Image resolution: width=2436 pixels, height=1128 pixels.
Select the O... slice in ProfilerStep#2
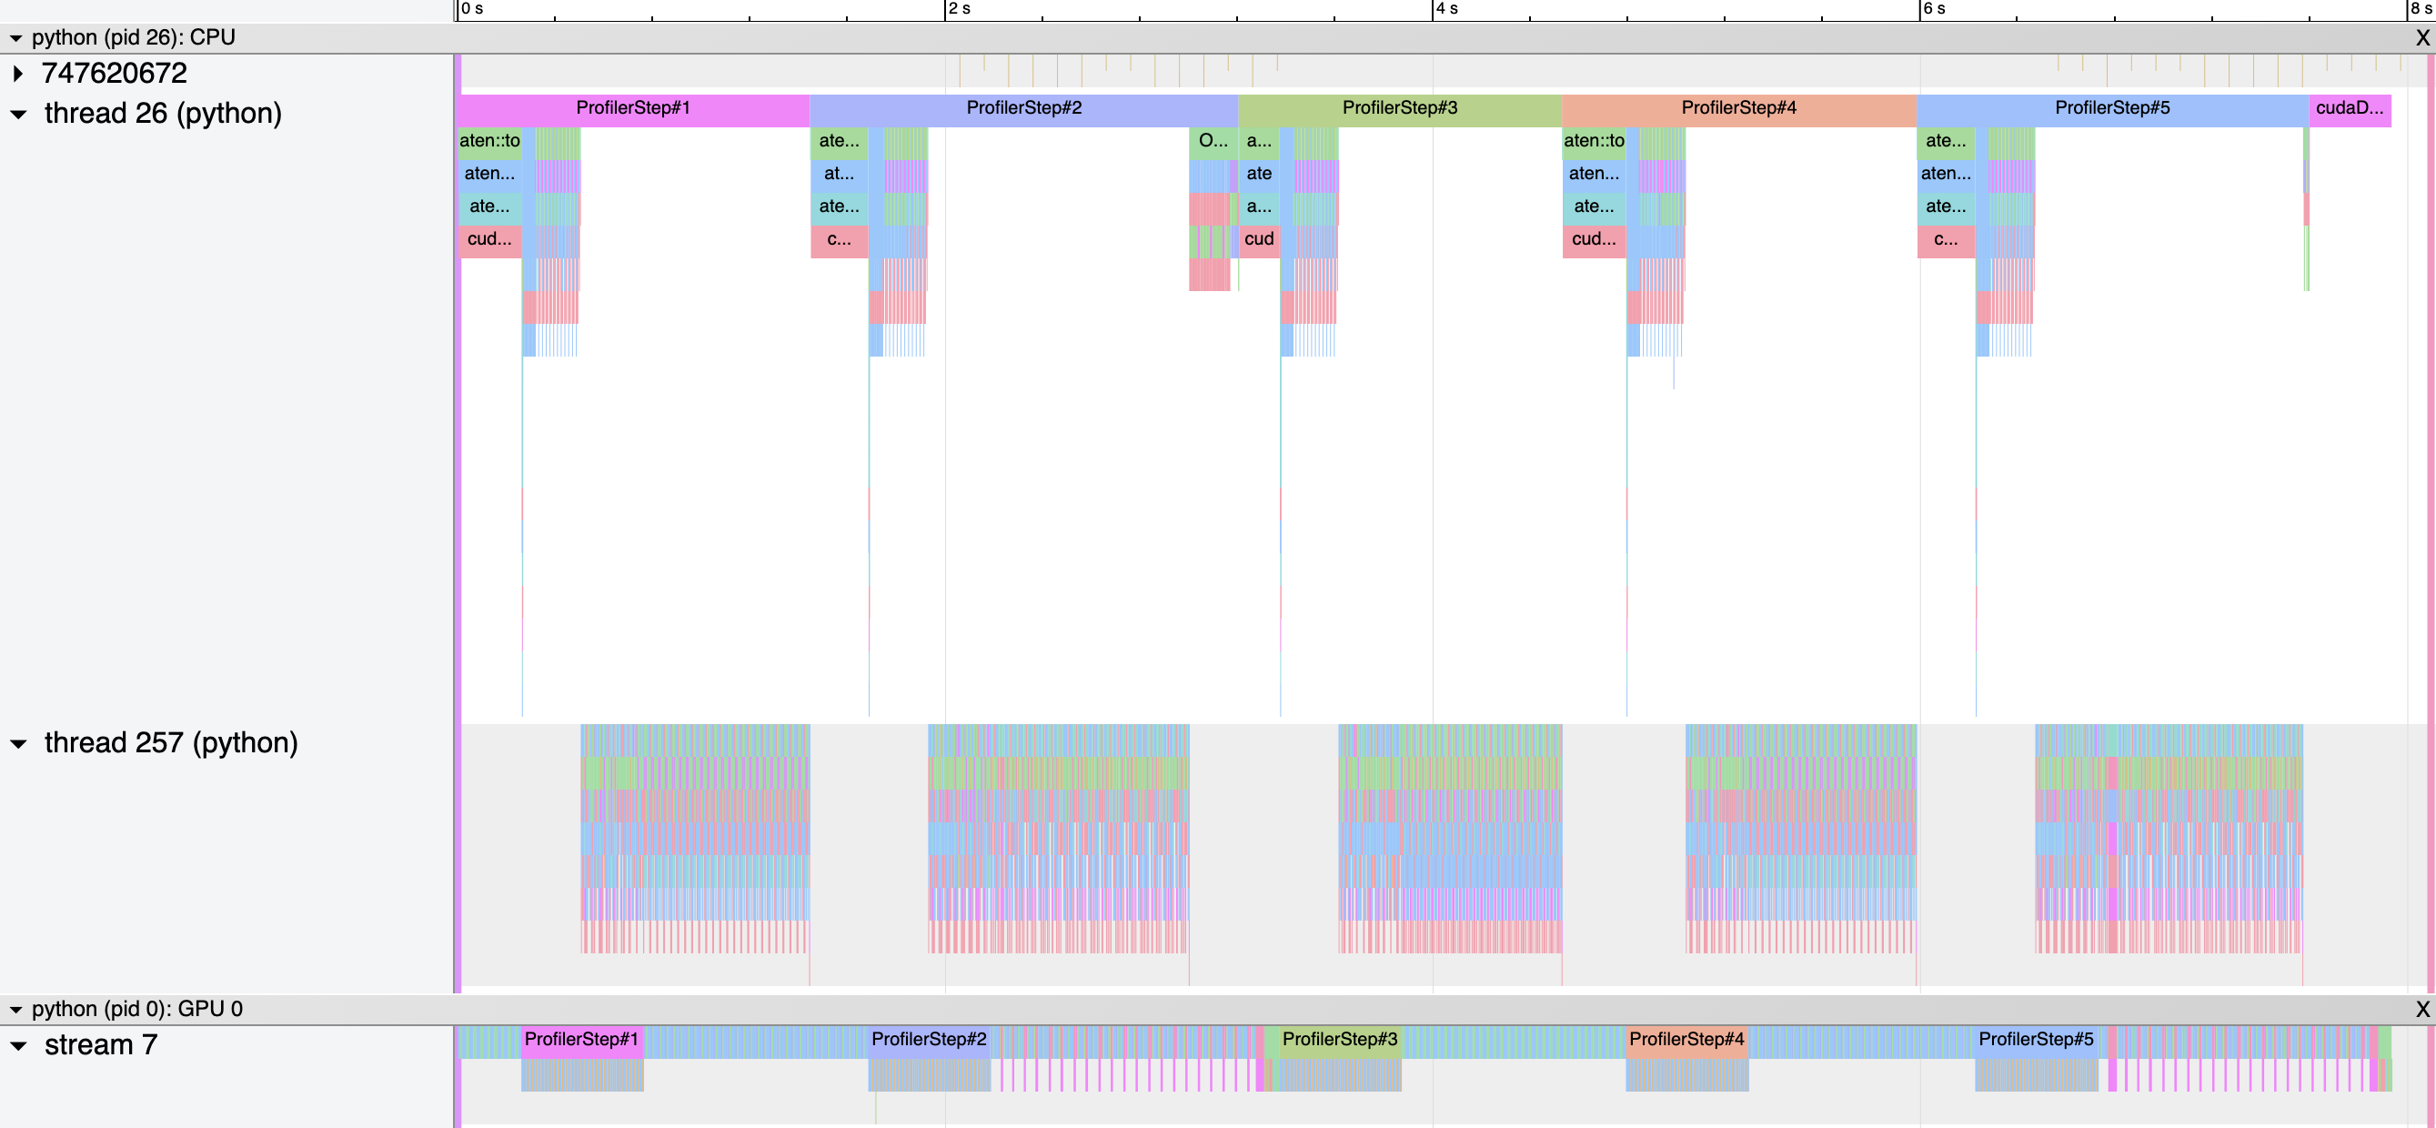click(x=1213, y=141)
